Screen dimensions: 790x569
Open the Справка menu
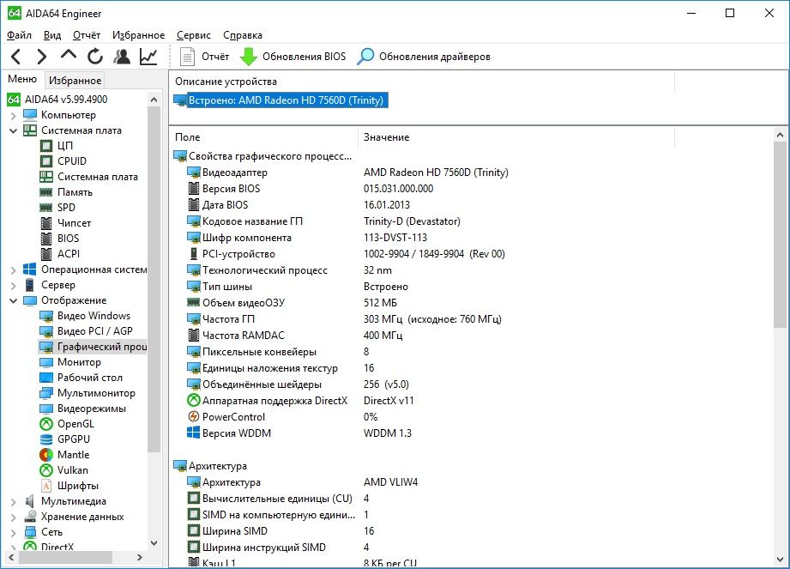click(x=243, y=35)
